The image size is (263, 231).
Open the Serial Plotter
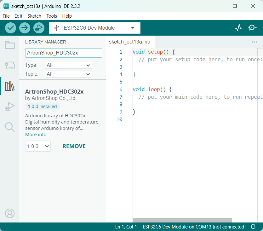pos(238,28)
